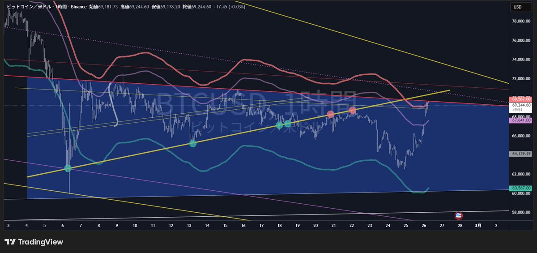Click the current price label 69,244.60
537x253 pixels.
[x=520, y=105]
